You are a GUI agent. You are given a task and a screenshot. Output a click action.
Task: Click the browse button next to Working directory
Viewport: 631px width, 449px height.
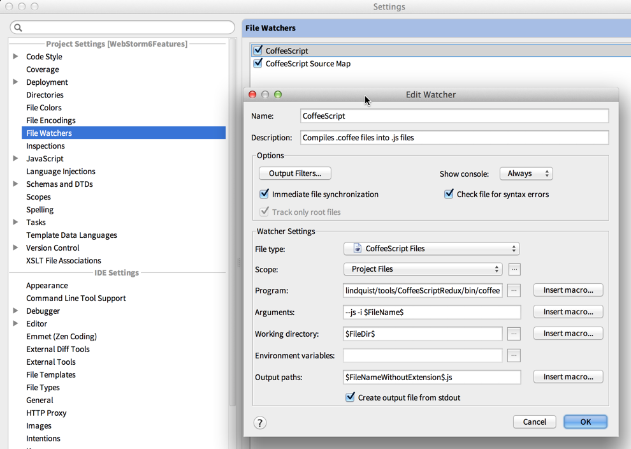coord(514,334)
